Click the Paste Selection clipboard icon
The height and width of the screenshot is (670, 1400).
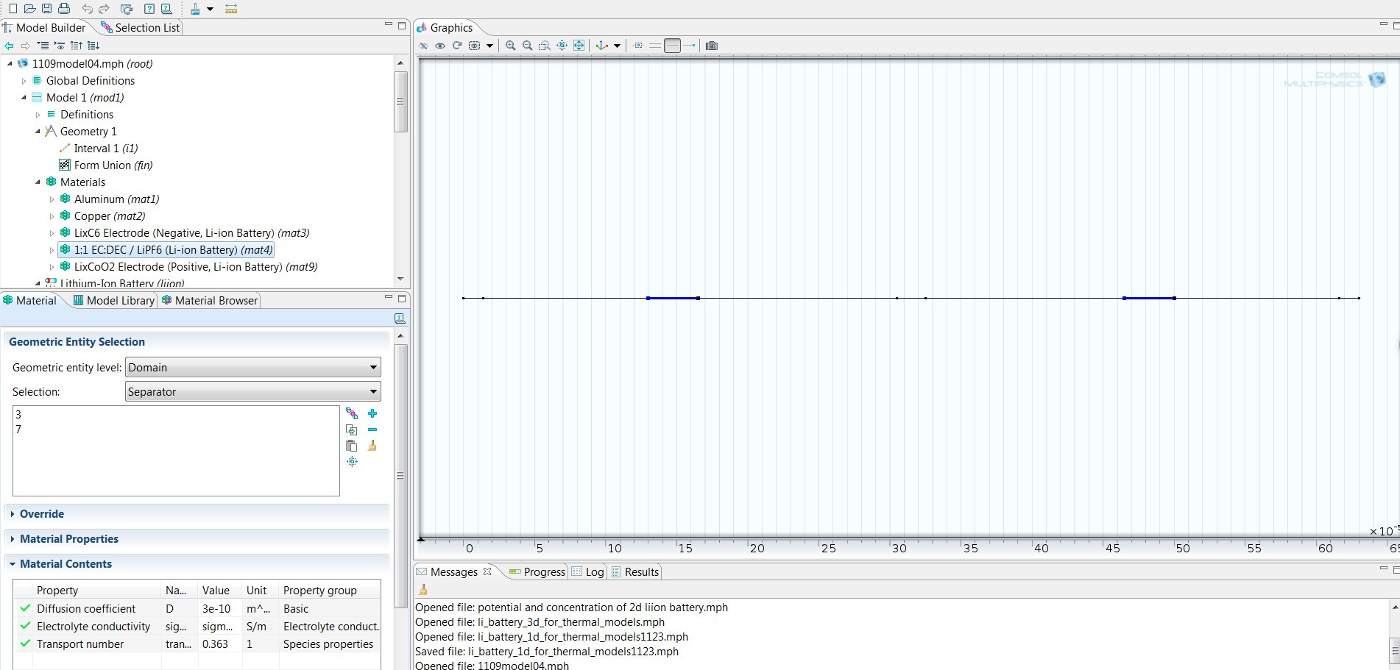click(x=352, y=446)
